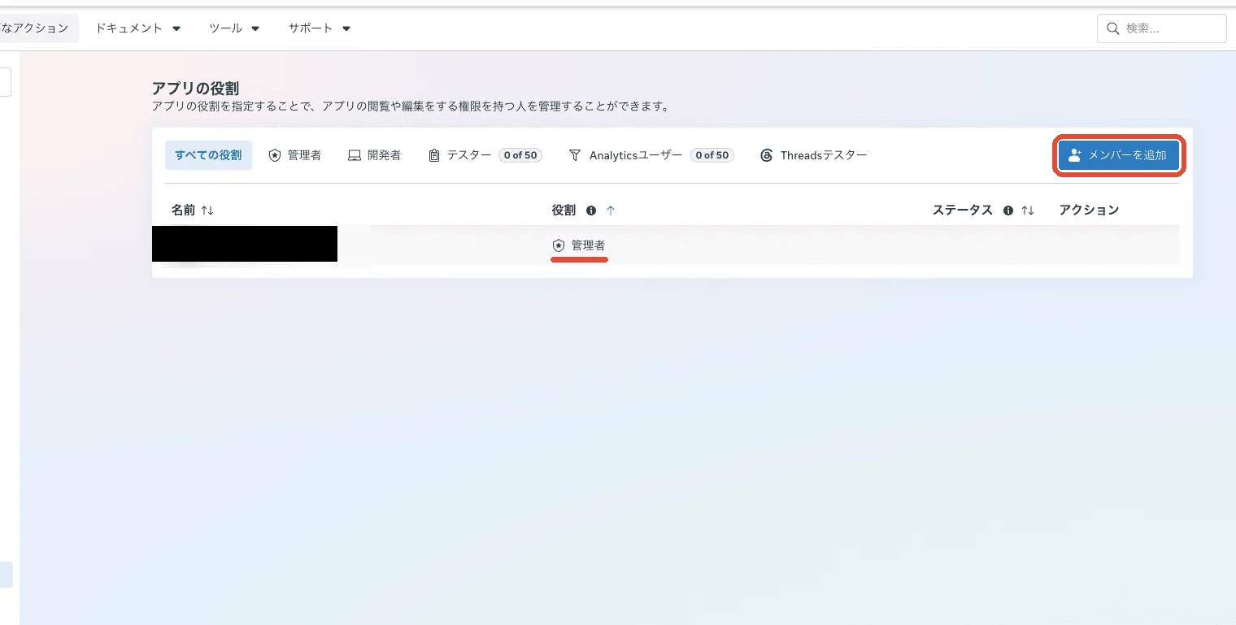The width and height of the screenshot is (1236, 625).
Task: Open the サポート dropdown menu
Action: (x=320, y=28)
